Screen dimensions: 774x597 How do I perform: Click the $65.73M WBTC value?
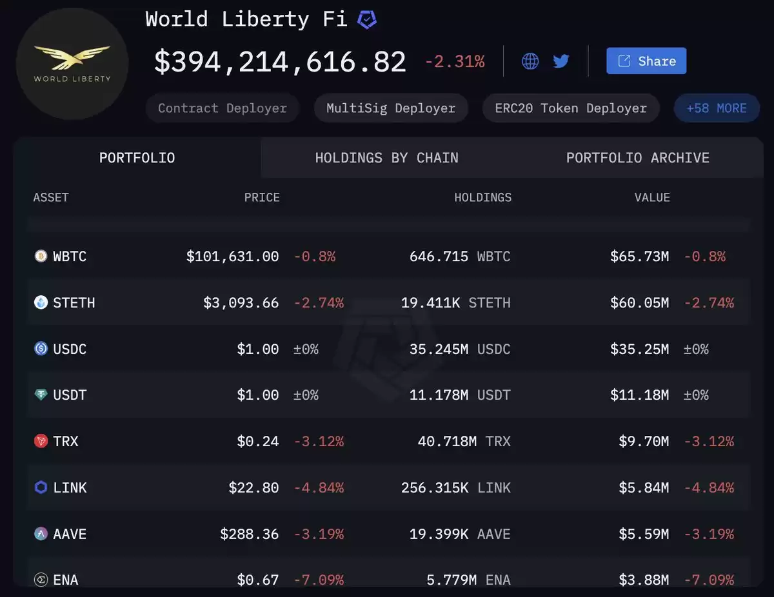pyautogui.click(x=640, y=256)
